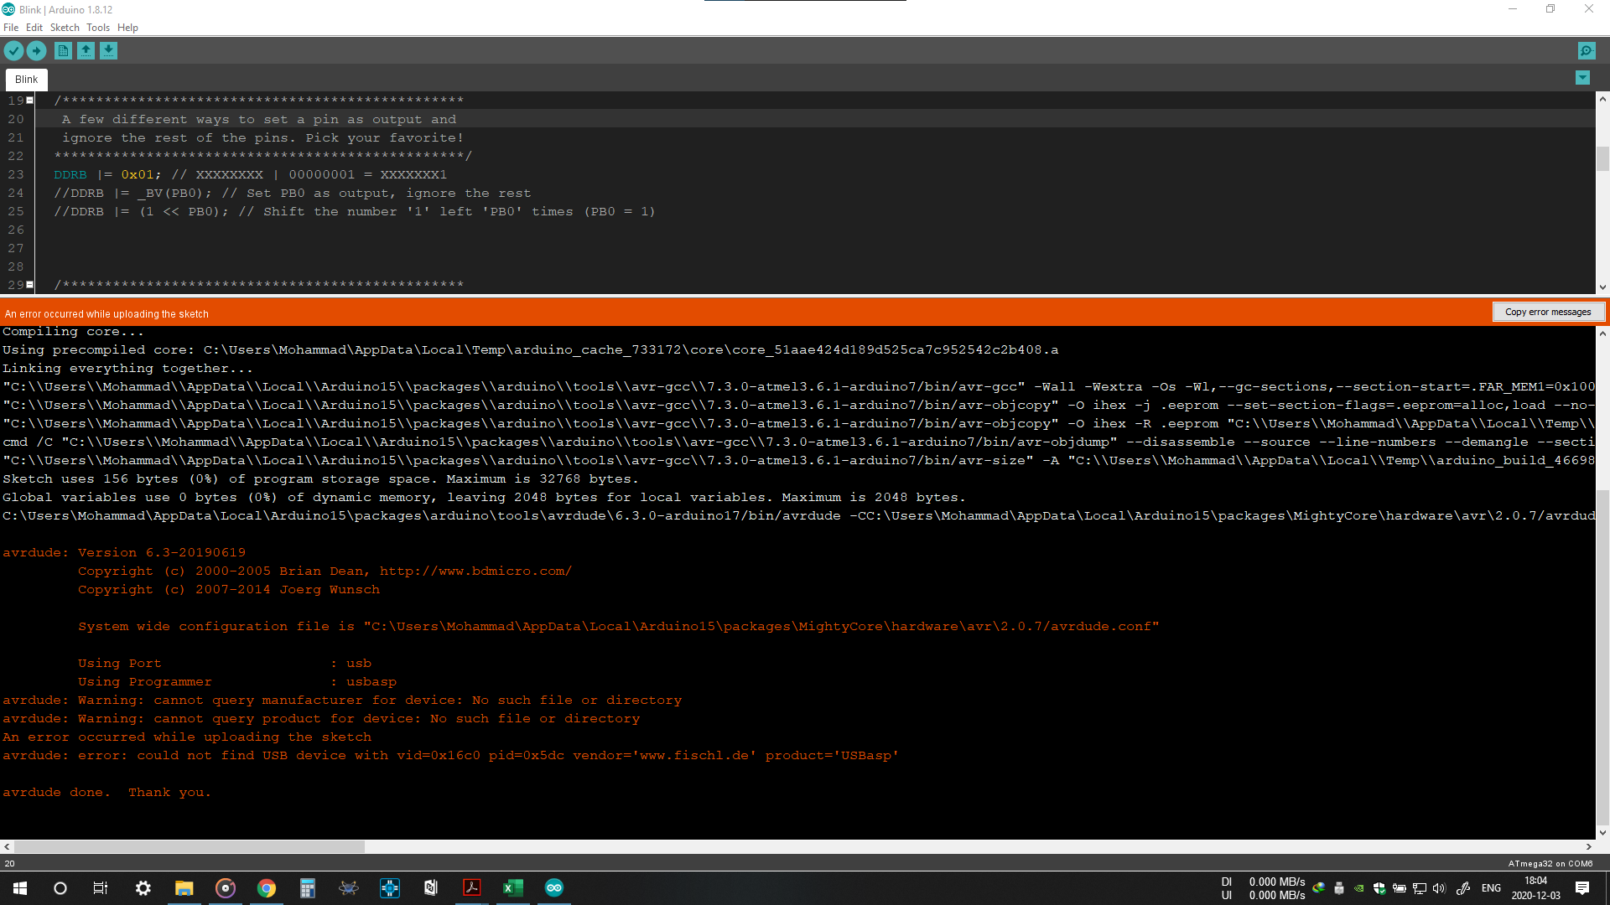Upload the sketch to the board
Screen dimensions: 1610x905
pos(37,50)
